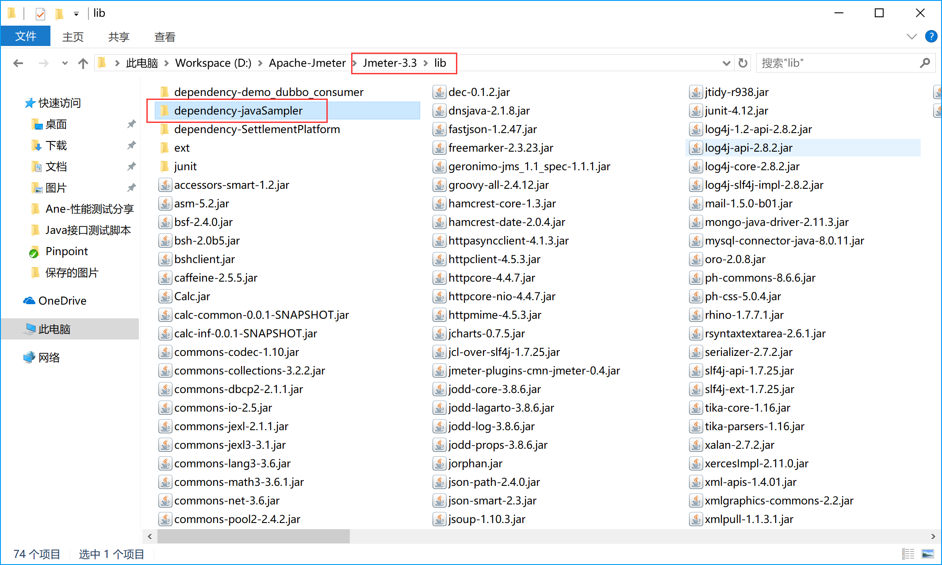
Task: Open the 查看 ribbon tab
Action: (165, 37)
